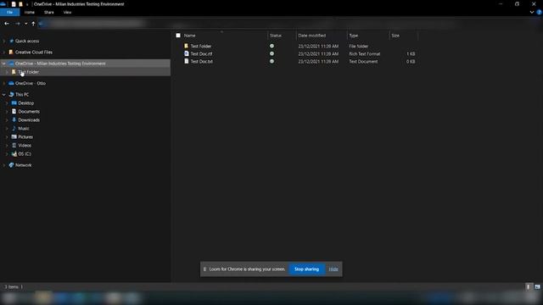Image resolution: width=543 pixels, height=305 pixels.
Task: Open Music under This PC
Action: pyautogui.click(x=24, y=128)
